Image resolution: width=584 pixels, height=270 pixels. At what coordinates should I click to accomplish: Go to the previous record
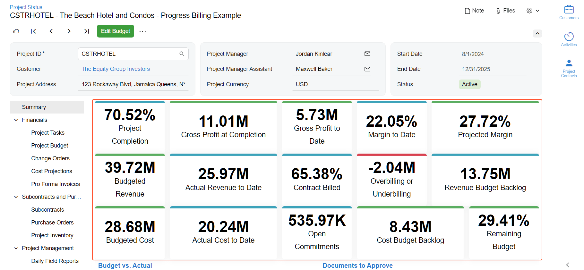coord(51,31)
